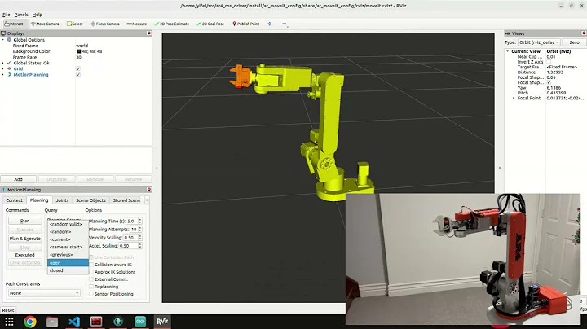Click the Plan & Execute button

[25, 239]
